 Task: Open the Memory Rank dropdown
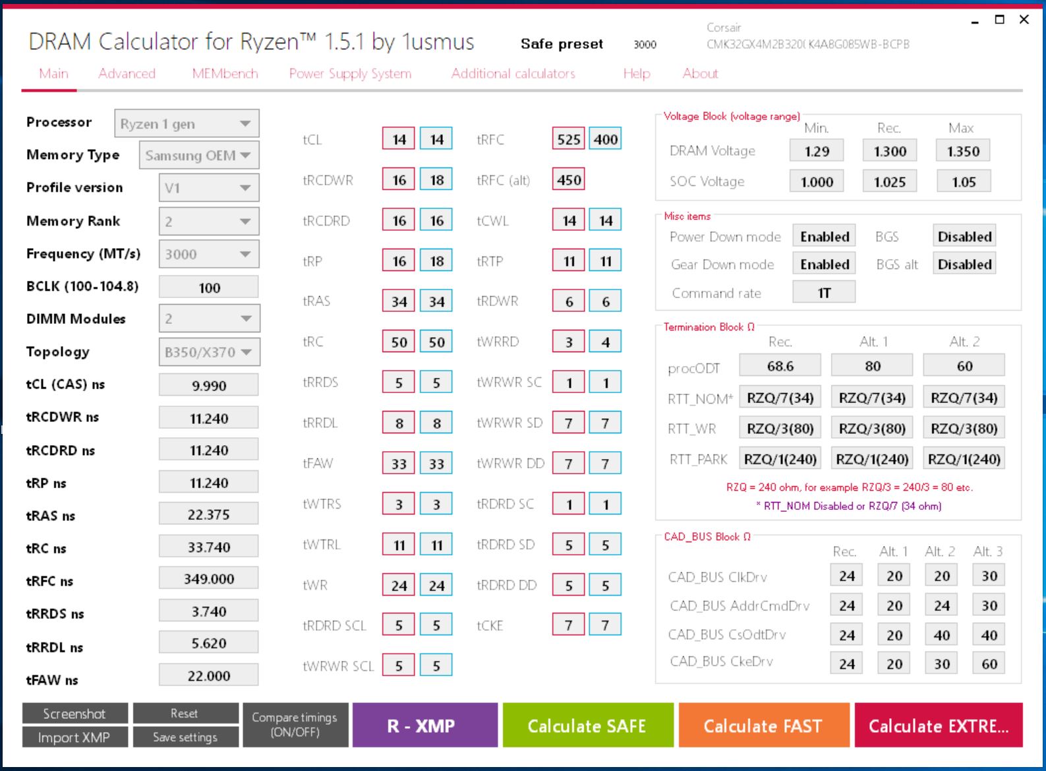click(x=209, y=221)
